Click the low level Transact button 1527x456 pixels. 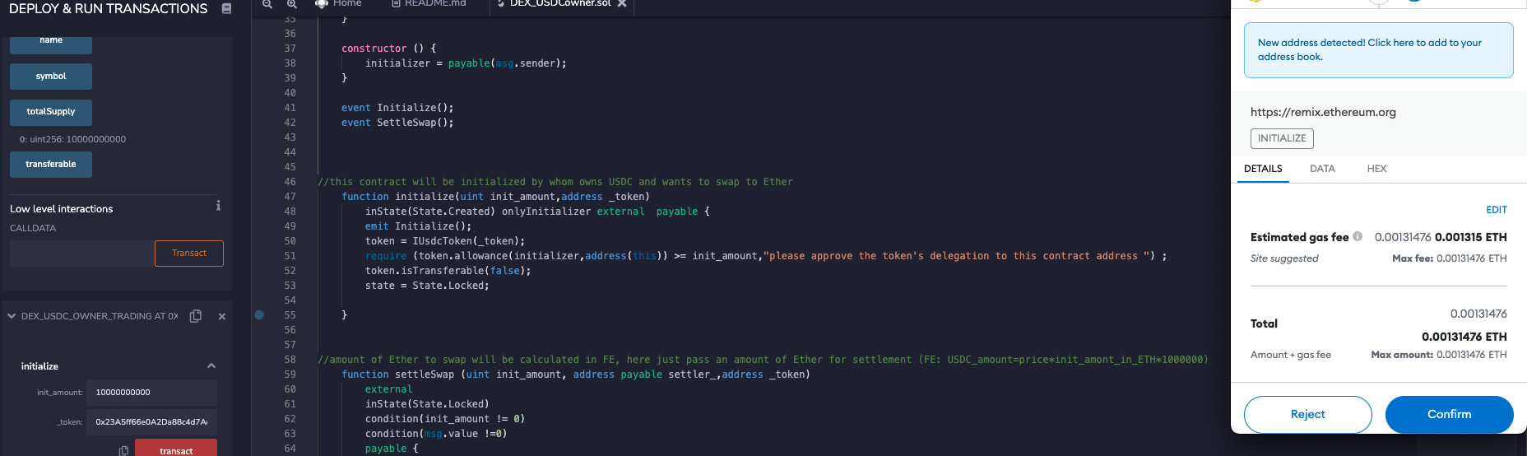189,254
